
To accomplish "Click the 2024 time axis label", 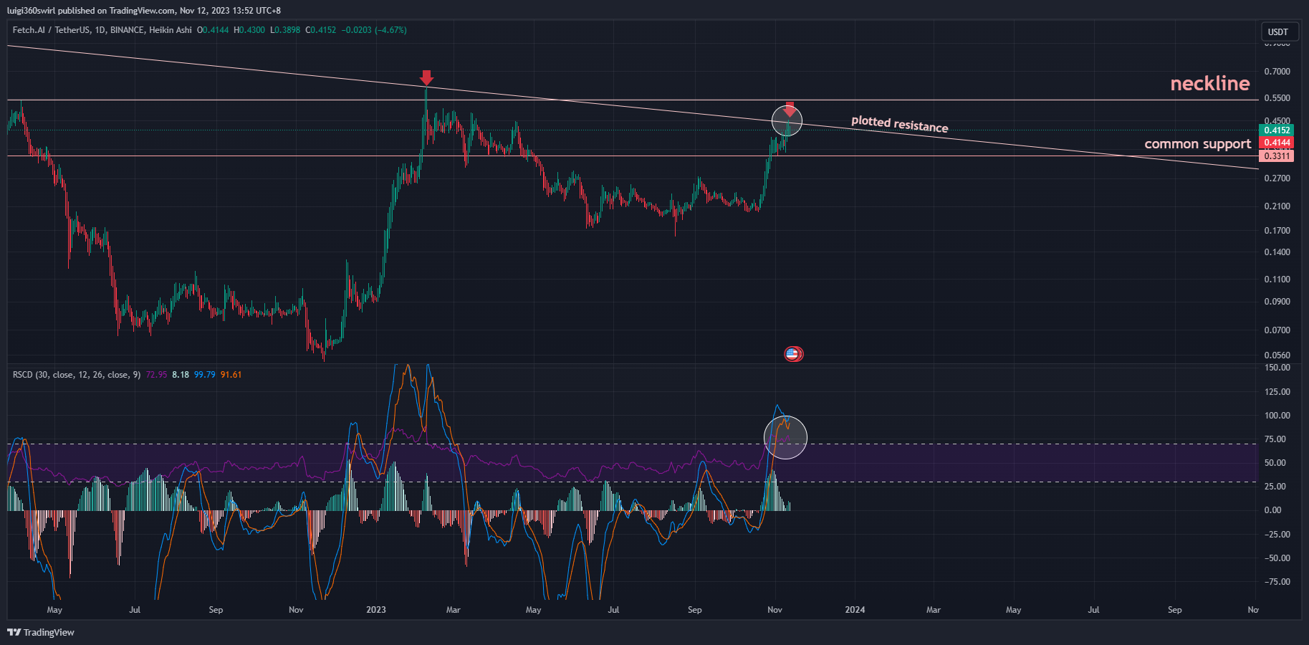I will coord(855,610).
